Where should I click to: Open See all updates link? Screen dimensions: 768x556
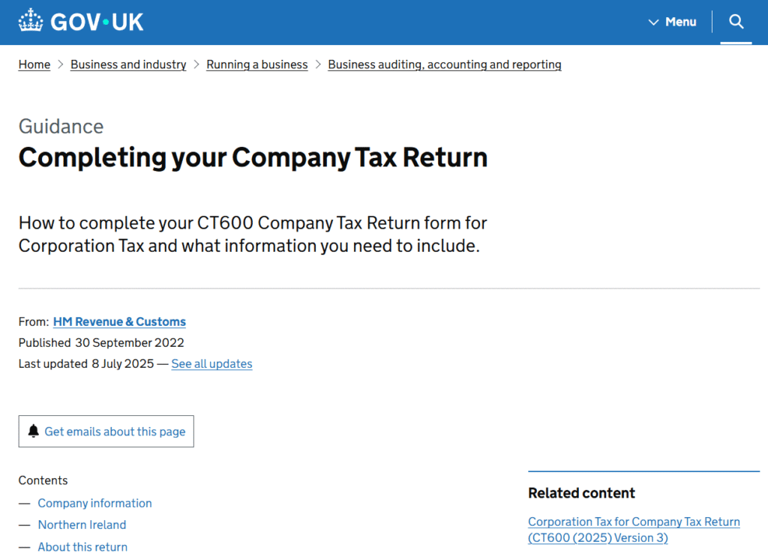(211, 363)
